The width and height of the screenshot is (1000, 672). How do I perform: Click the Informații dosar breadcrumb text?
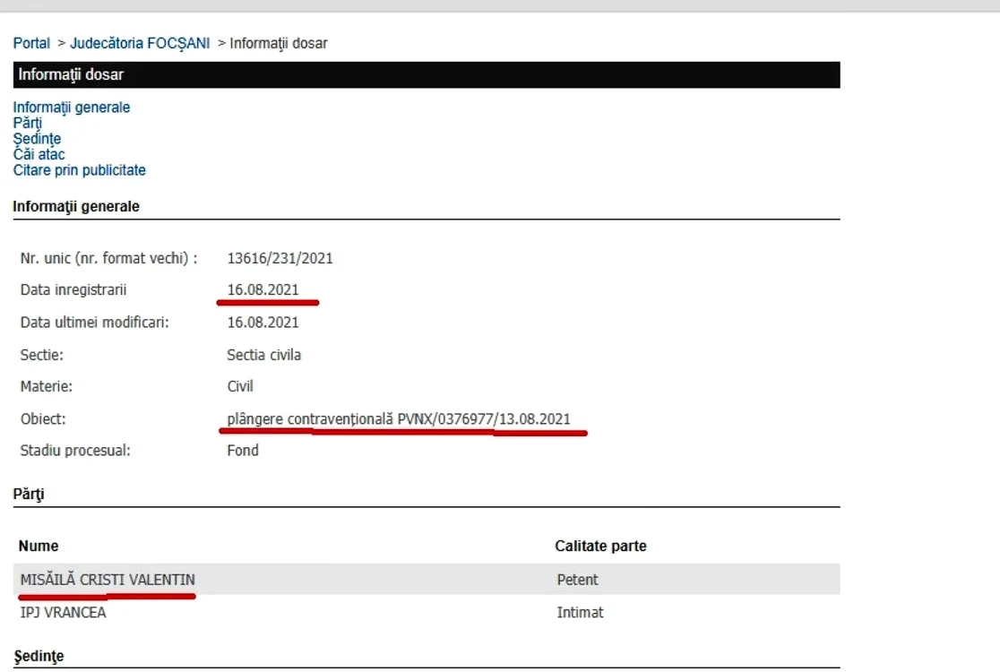(279, 43)
